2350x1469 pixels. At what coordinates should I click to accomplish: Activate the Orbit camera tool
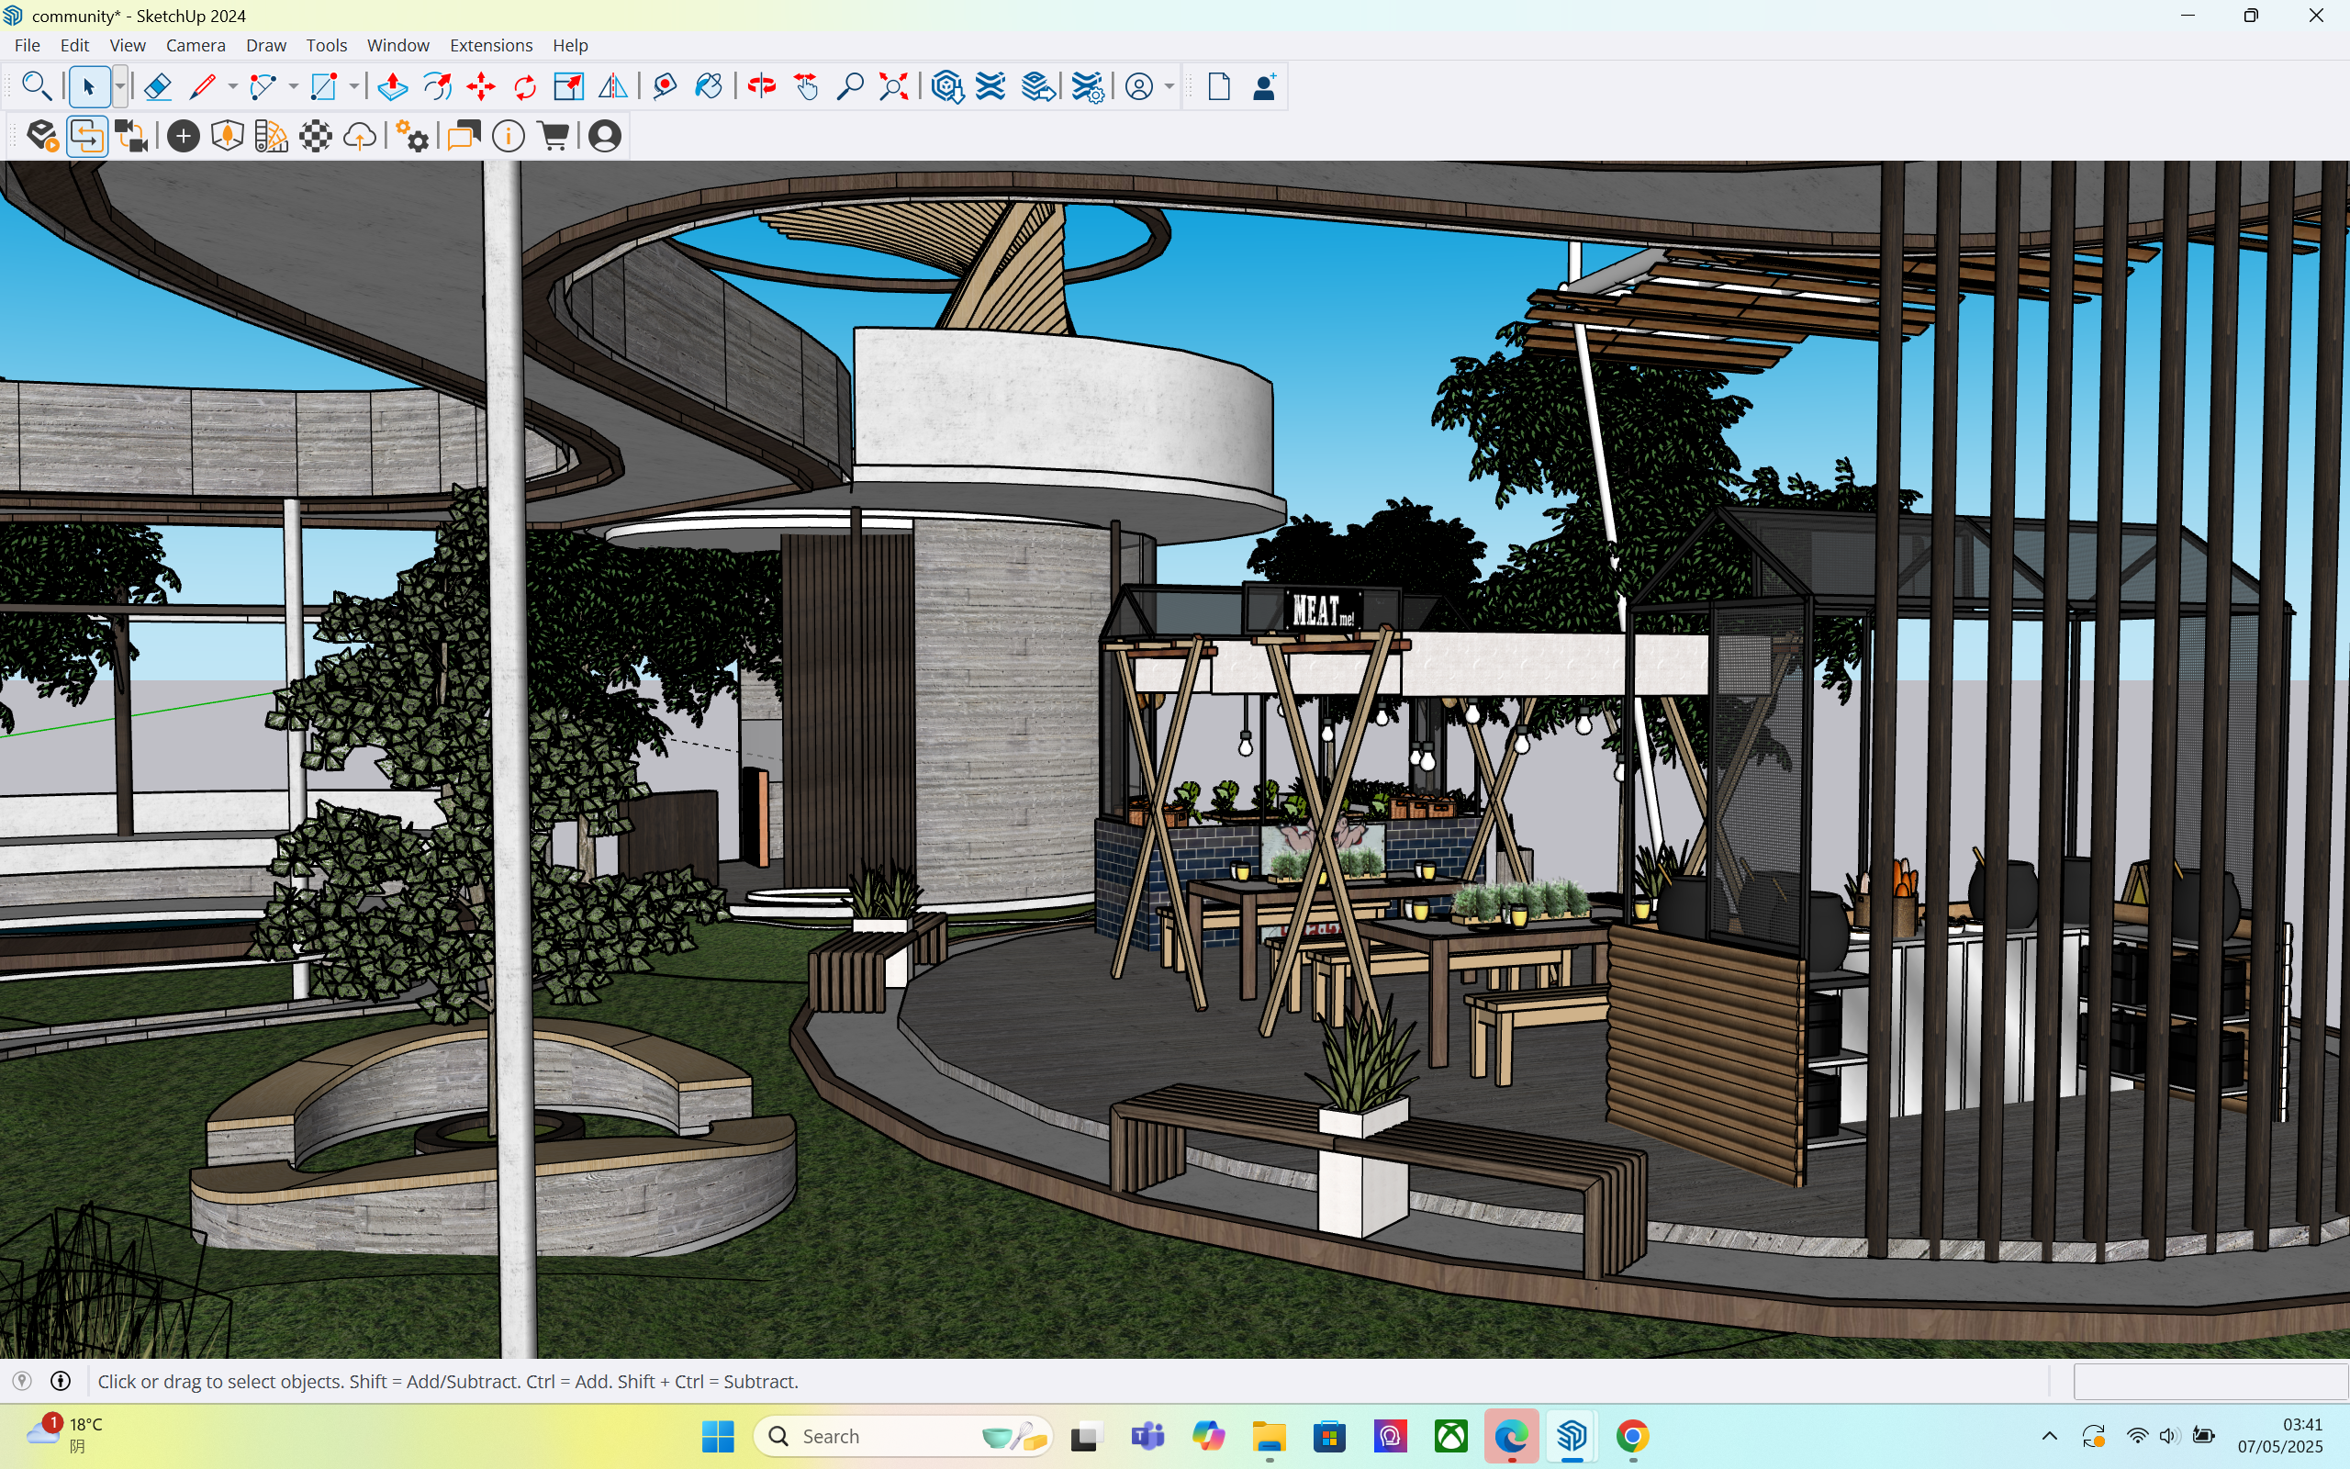[761, 87]
